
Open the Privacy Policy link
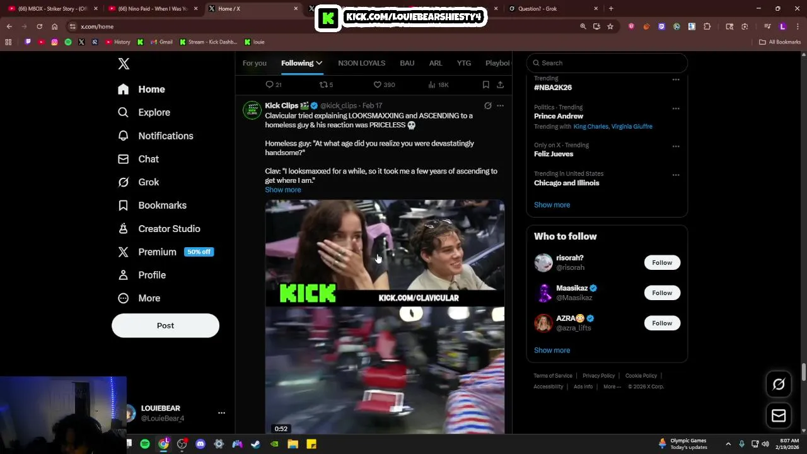pyautogui.click(x=598, y=376)
